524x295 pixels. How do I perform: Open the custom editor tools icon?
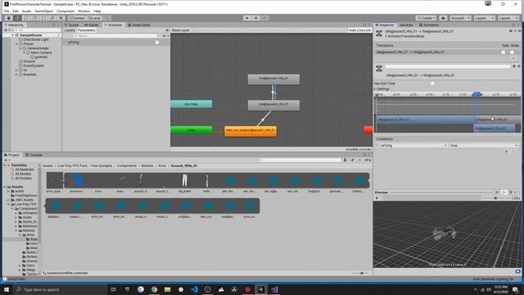click(x=61, y=18)
